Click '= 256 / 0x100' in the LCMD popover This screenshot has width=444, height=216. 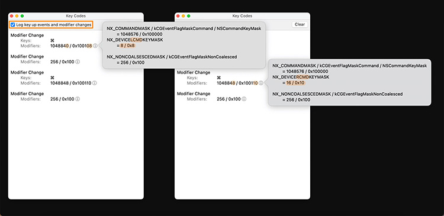coord(131,63)
